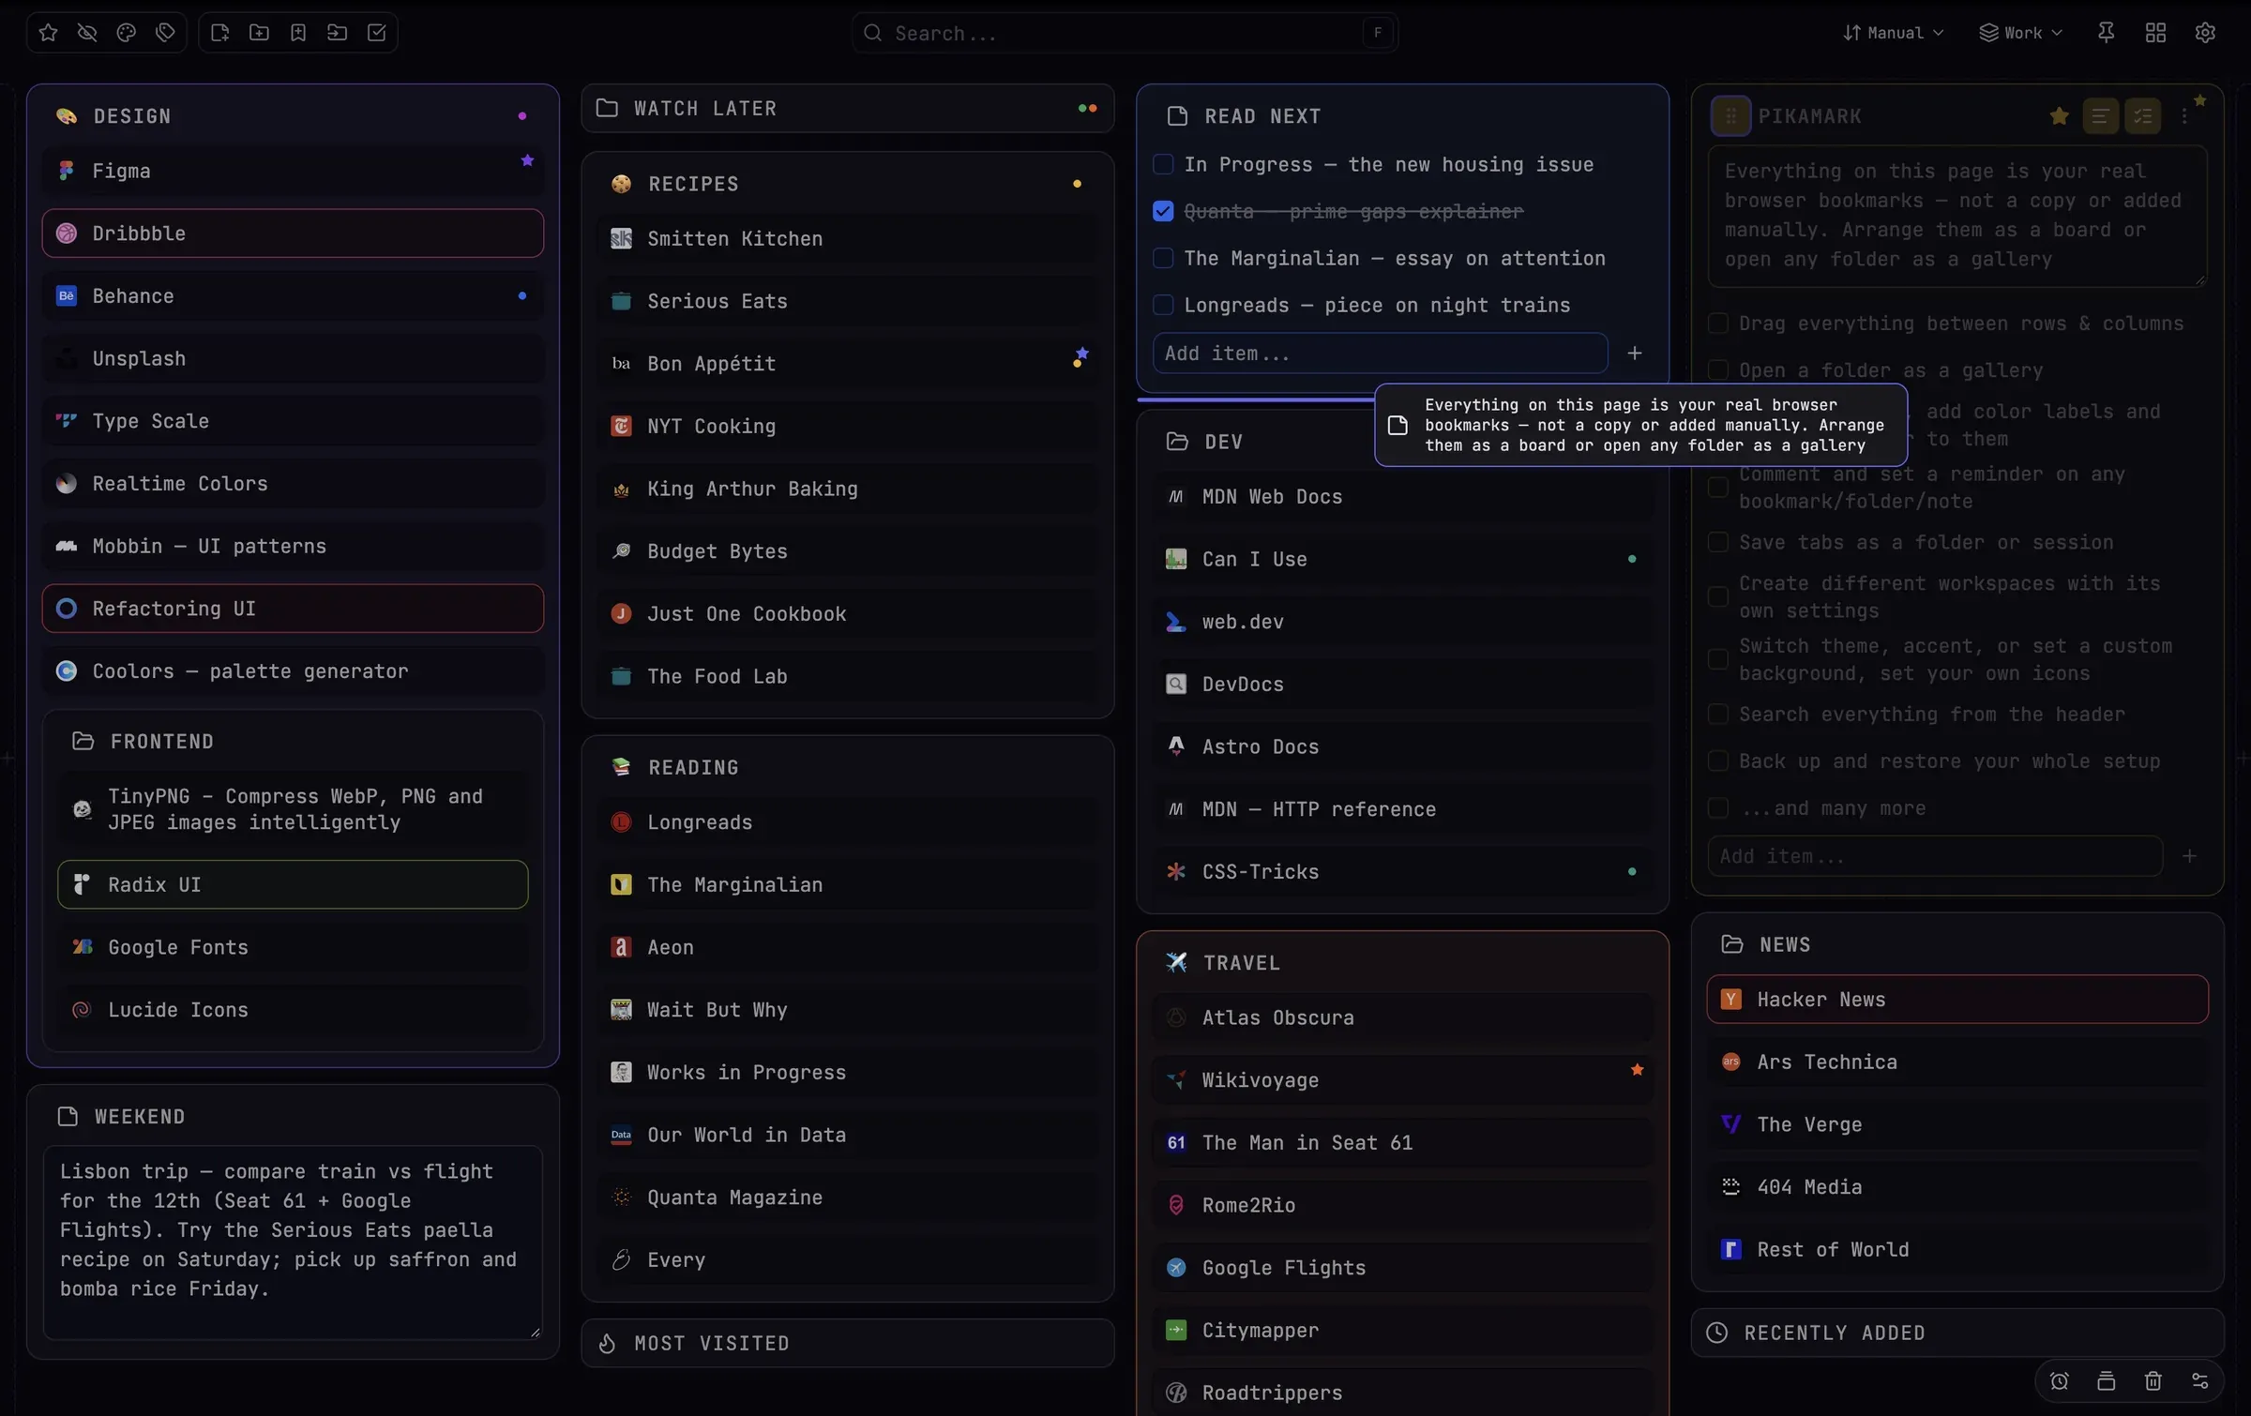Click the plus icon beside Pikamark Add item
The image size is (2251, 1416).
click(2189, 856)
